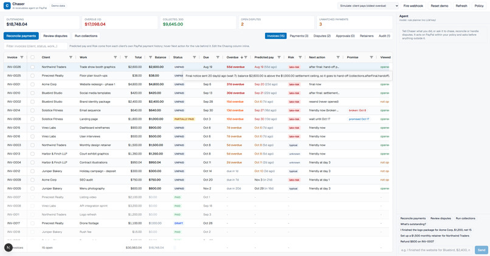
Task: Click the Fire webhook button
Action: [x=413, y=5]
